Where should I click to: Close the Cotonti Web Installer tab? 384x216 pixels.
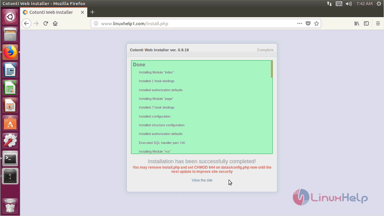click(82, 12)
